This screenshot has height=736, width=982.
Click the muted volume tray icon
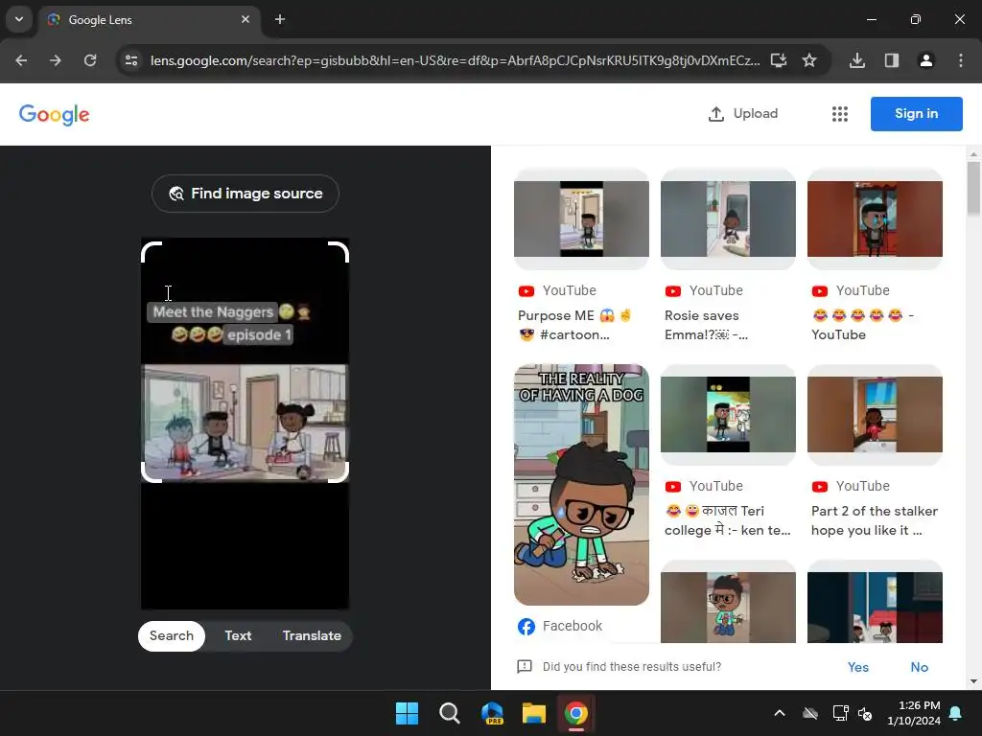(x=866, y=713)
